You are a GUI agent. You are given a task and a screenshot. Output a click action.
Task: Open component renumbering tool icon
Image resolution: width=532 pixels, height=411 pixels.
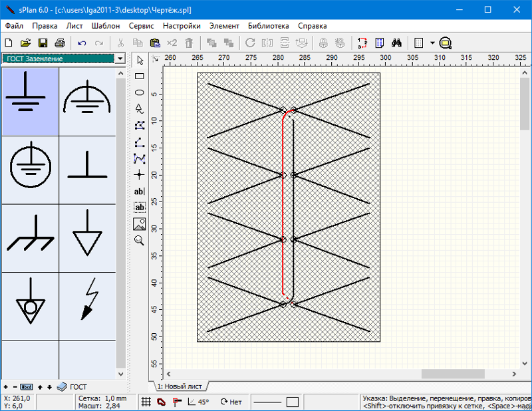coord(362,43)
